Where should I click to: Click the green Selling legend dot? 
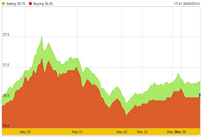(4, 3)
